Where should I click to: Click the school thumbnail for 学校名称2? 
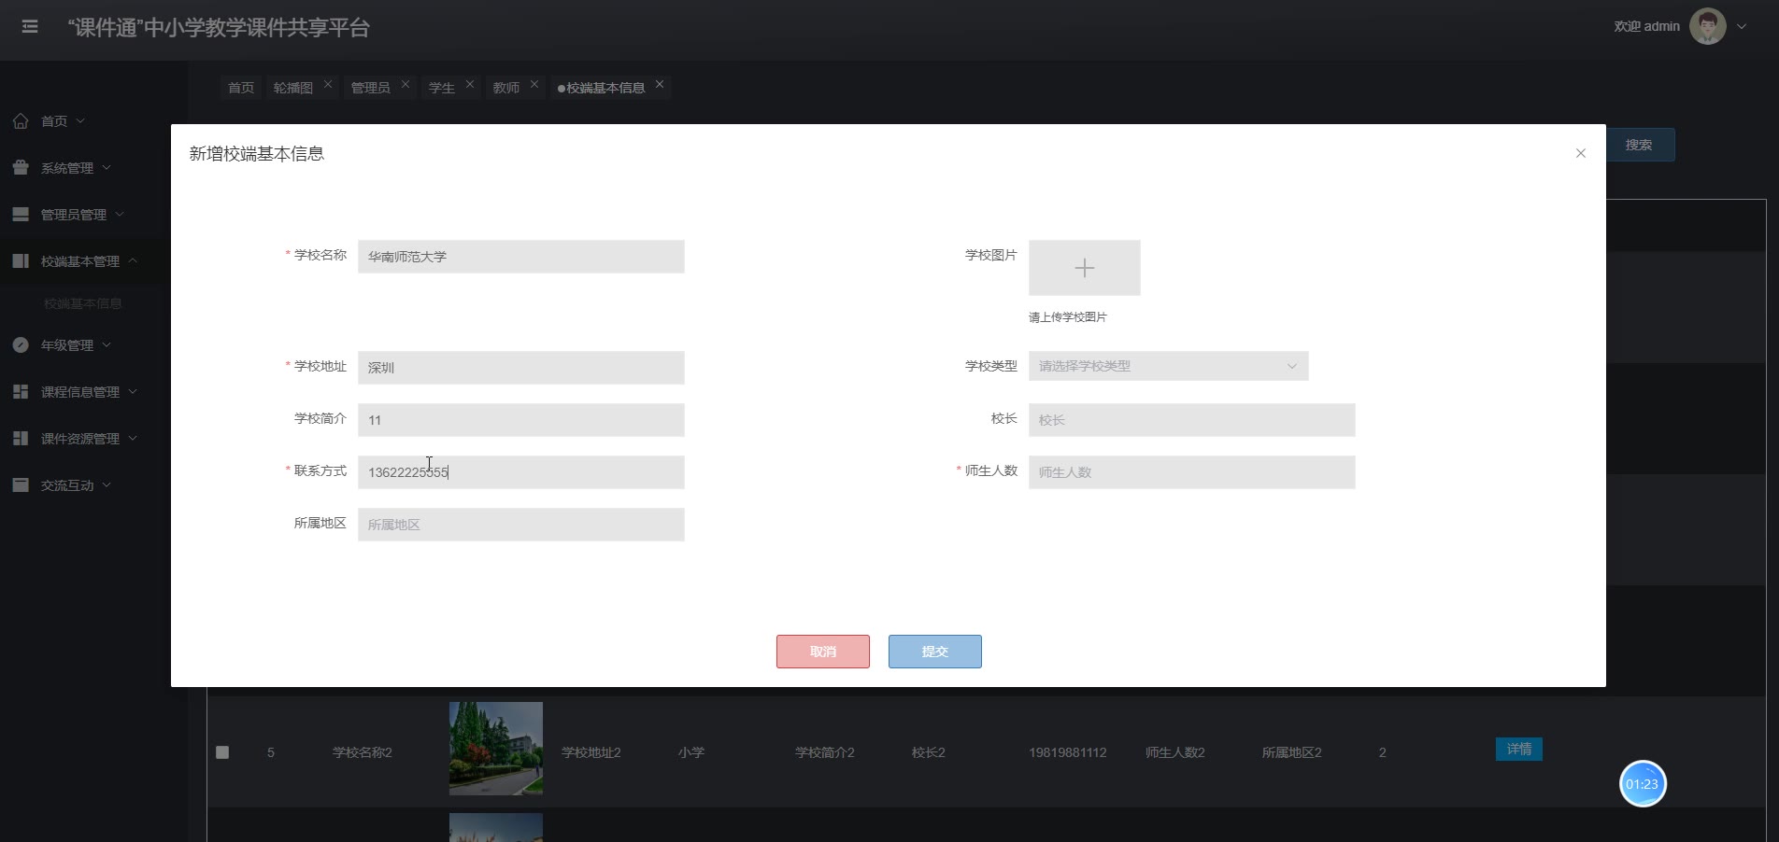496,749
